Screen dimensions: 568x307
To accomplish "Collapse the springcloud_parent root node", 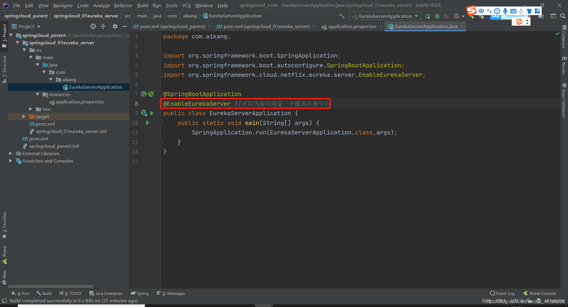I will (11, 35).
